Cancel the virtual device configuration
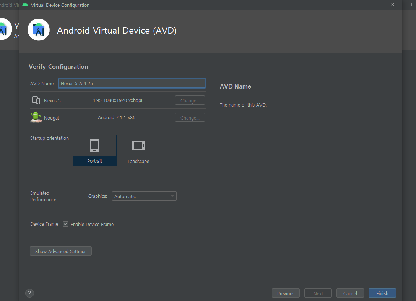The height and width of the screenshot is (301, 416). point(350,293)
